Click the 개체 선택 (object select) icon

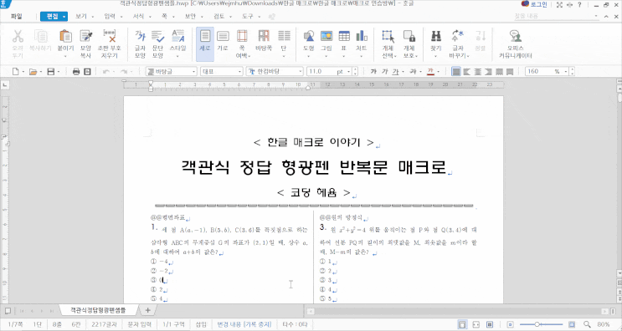[x=388, y=37]
